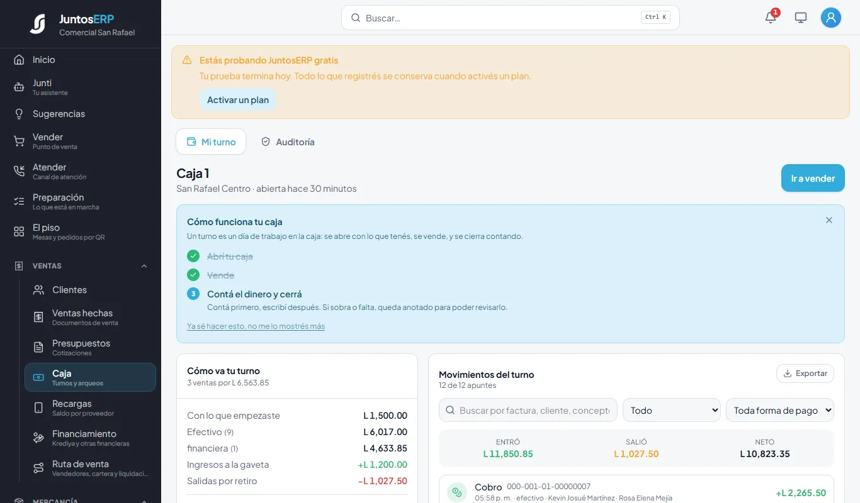Screen dimensions: 860x503
Task: Open Preparación checklist icon
Action: coord(19,202)
